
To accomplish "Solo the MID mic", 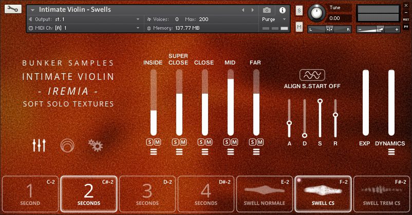I will click(x=227, y=142).
